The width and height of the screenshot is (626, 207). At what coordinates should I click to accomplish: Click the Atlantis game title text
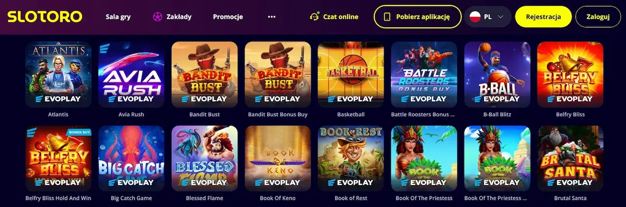tap(58, 114)
